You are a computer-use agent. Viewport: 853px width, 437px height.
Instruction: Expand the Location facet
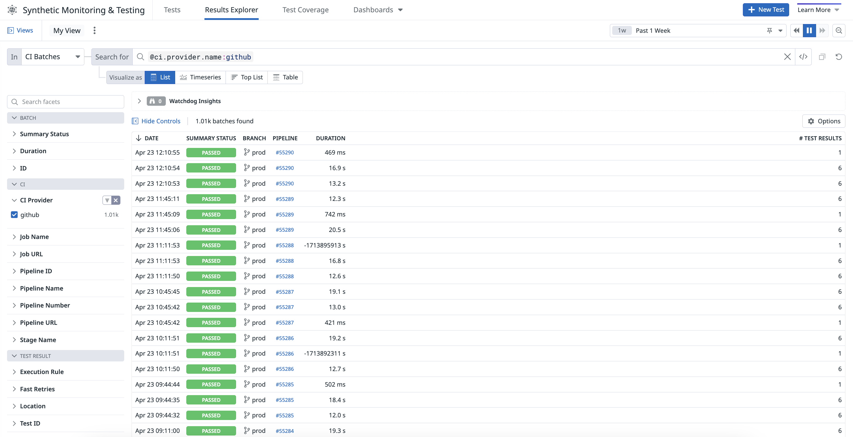click(14, 406)
